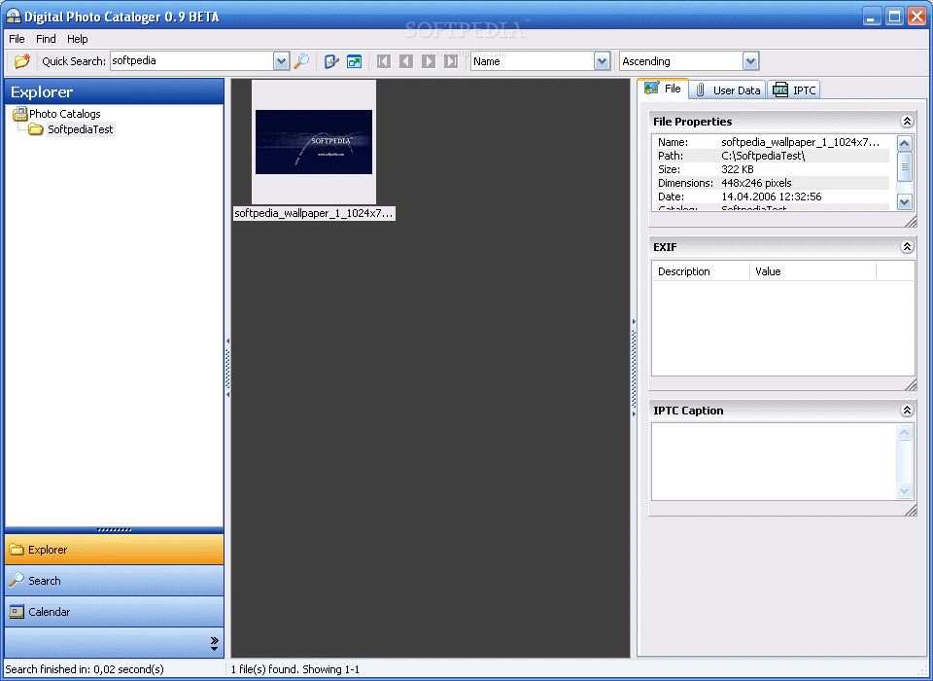
Task: Collapse the IPTC Caption section
Action: coord(906,410)
